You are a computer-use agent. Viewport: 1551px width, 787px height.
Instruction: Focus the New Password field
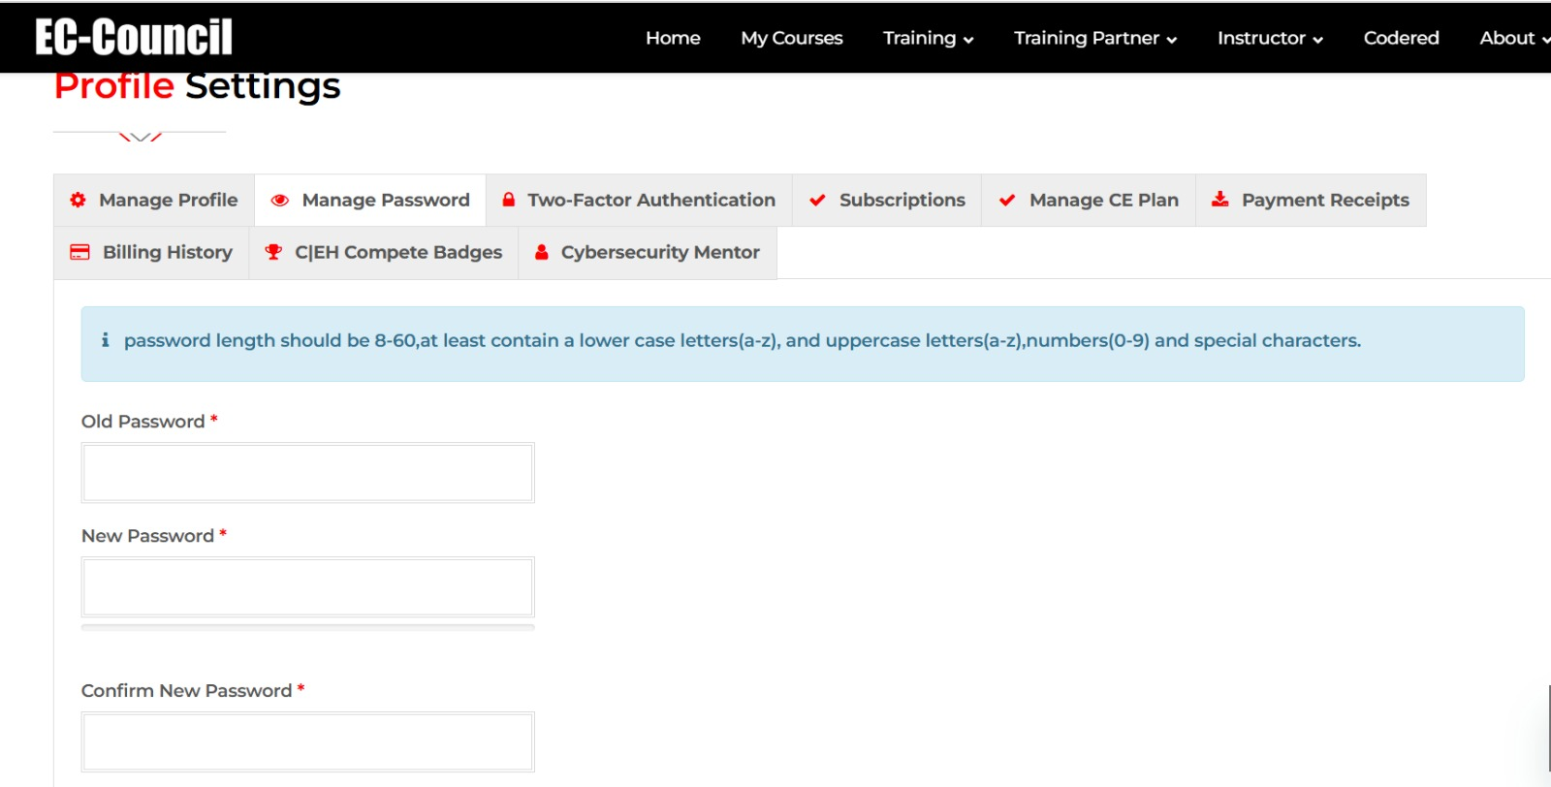pyautogui.click(x=307, y=587)
